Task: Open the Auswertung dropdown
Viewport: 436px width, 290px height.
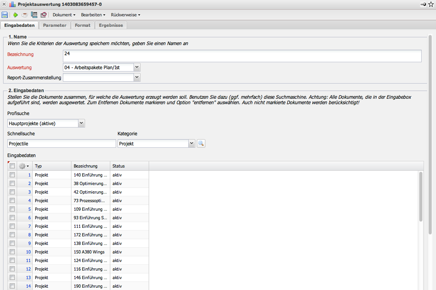Action: (136, 67)
